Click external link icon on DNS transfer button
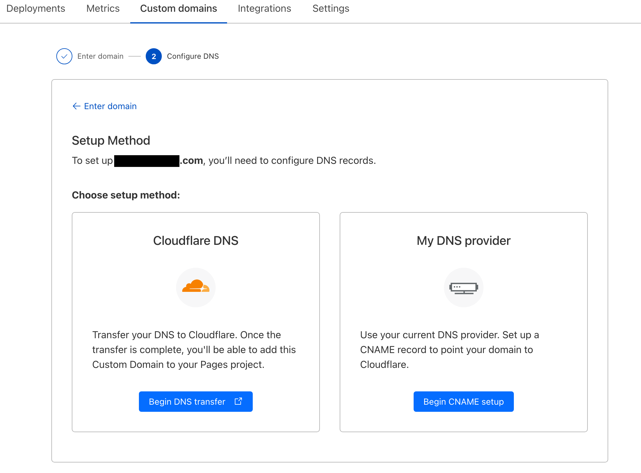Viewport: 641px width, 473px height. point(238,401)
